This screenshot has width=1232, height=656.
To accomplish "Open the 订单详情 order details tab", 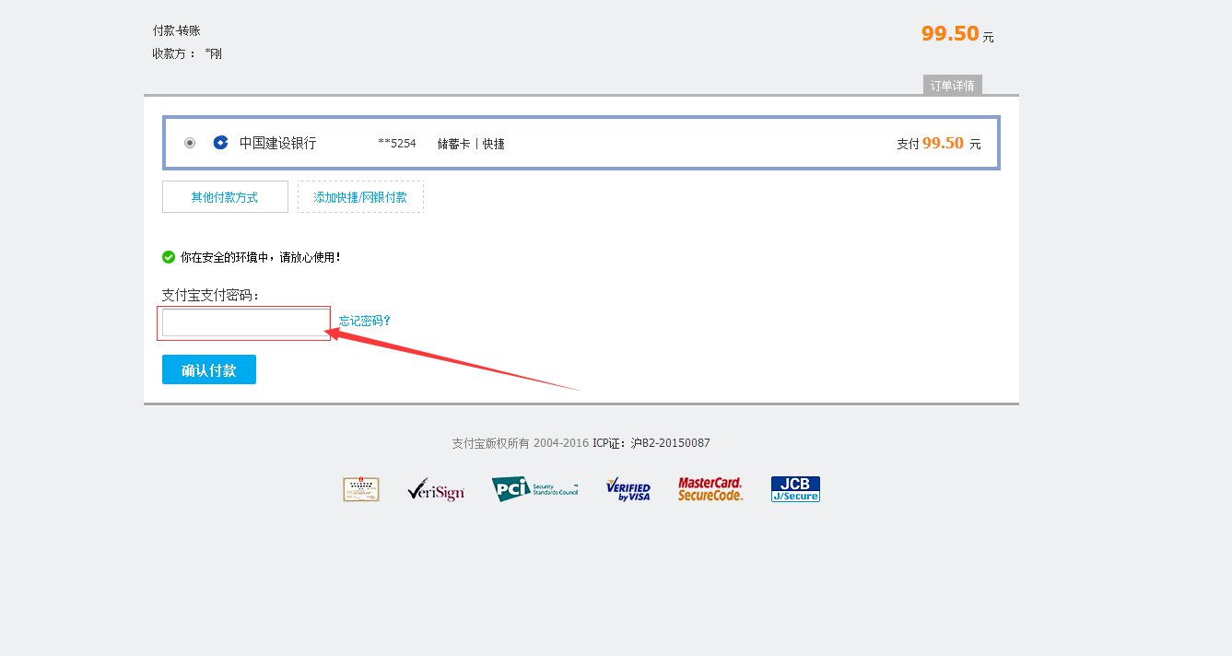I will pyautogui.click(x=953, y=85).
